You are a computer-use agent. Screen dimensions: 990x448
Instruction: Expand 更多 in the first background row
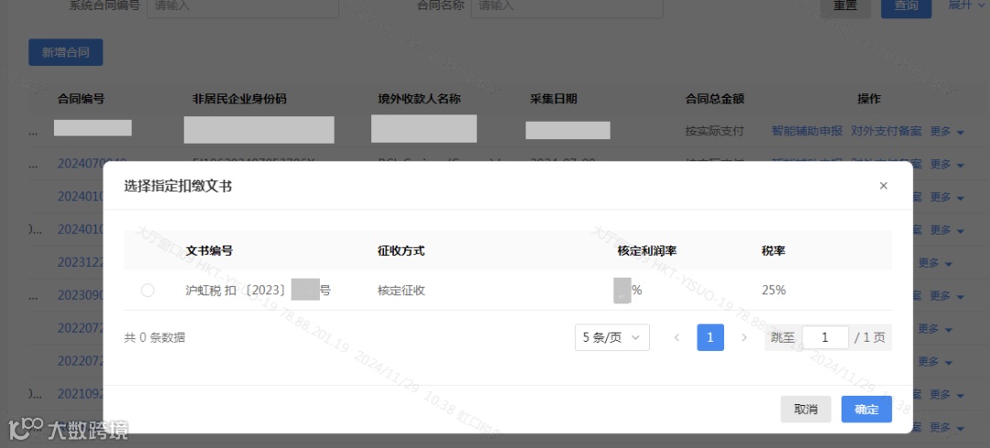pyautogui.click(x=947, y=131)
